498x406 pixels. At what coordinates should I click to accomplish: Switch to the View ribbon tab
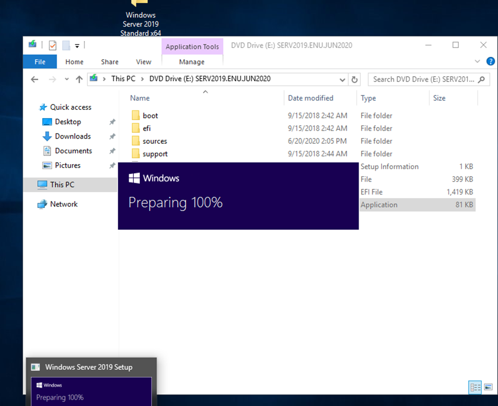pyautogui.click(x=144, y=62)
